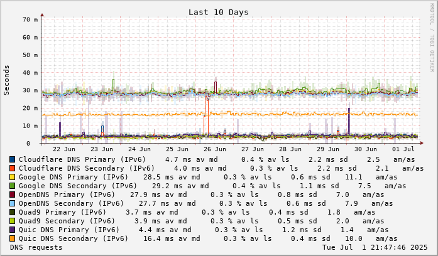Viewport: 438px width, 256px height.
Task: Click the 'Tue Jul 1 21:47:46 2025' timestamp
Action: 375,247
